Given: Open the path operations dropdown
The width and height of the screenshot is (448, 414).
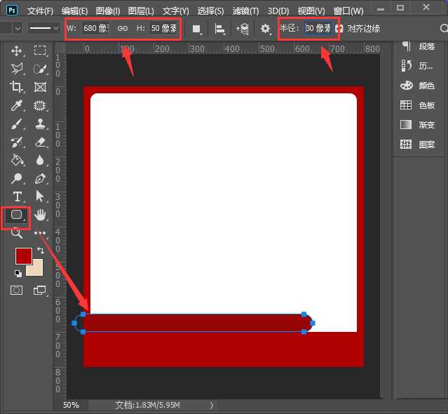Looking at the screenshot, I should point(197,29).
